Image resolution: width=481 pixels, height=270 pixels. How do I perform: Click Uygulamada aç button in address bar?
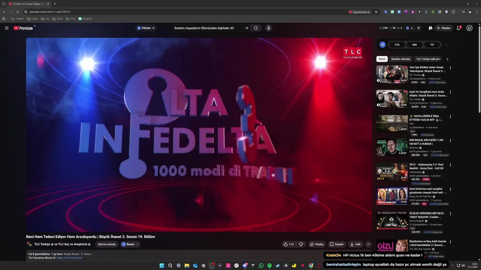pyautogui.click(x=360, y=12)
